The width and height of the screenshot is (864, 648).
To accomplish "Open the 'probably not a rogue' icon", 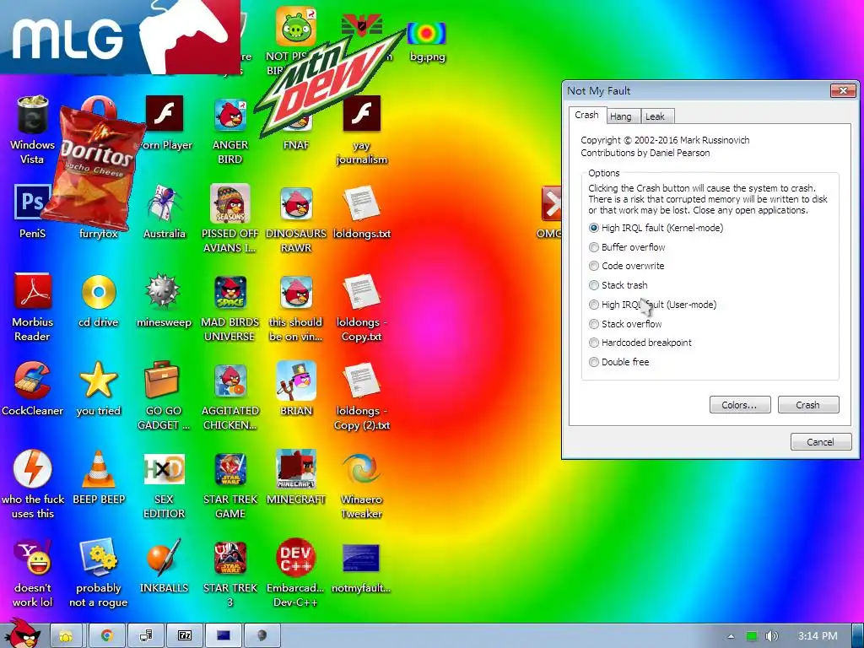I will point(99,557).
